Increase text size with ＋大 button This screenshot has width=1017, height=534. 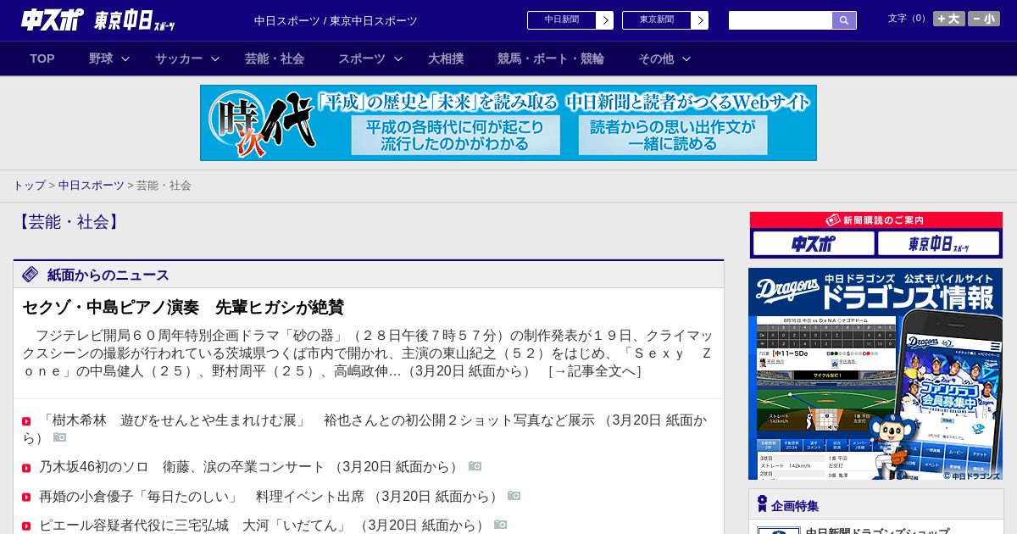(949, 19)
